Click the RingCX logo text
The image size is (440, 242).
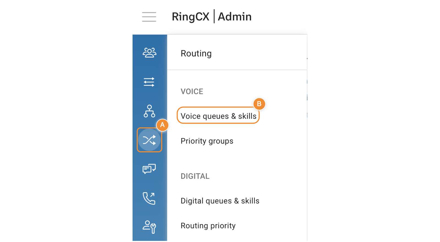tap(190, 17)
